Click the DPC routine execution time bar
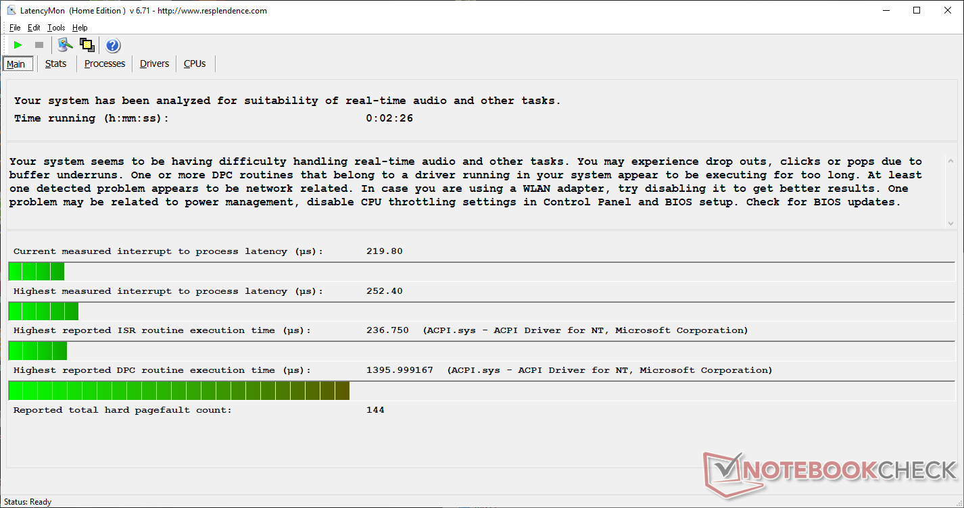 click(178, 390)
